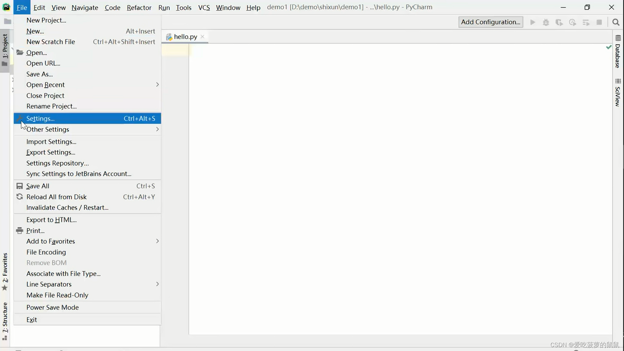Click the PyCharm logo icon
The width and height of the screenshot is (624, 351).
(x=6, y=7)
